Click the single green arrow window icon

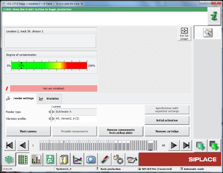coord(200,145)
